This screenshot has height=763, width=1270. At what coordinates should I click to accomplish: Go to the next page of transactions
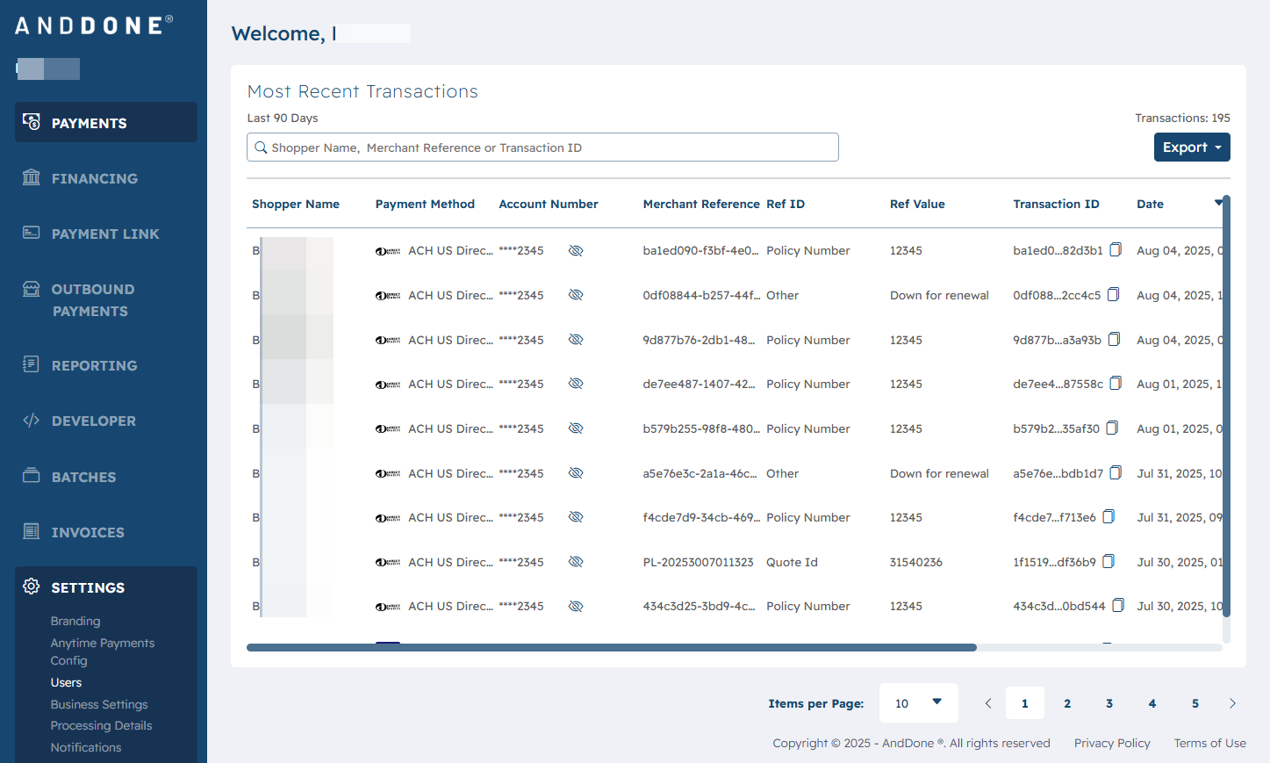[x=1232, y=703]
